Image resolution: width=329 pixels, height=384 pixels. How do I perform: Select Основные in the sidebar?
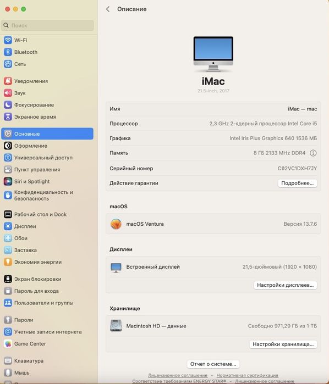click(47, 133)
